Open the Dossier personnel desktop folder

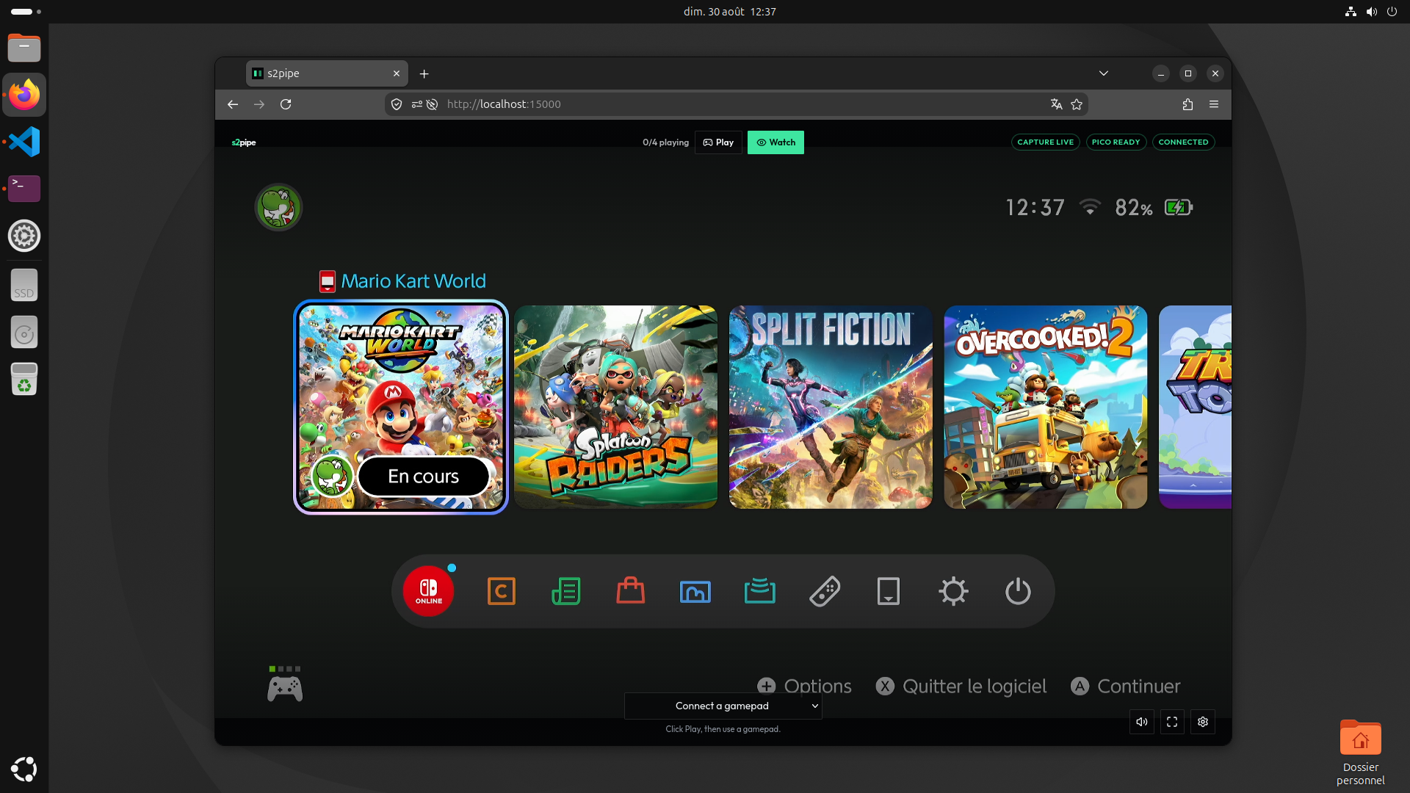click(1361, 752)
